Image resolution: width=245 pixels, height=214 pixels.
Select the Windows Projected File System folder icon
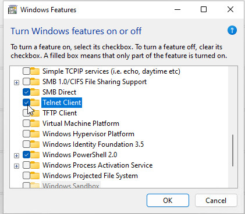pos(35,176)
